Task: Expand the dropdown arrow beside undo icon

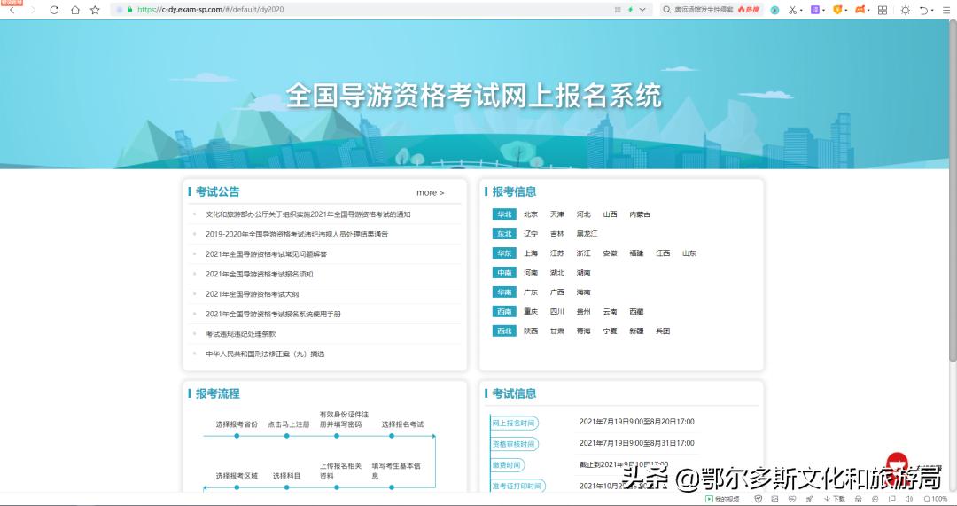Action: (x=932, y=11)
